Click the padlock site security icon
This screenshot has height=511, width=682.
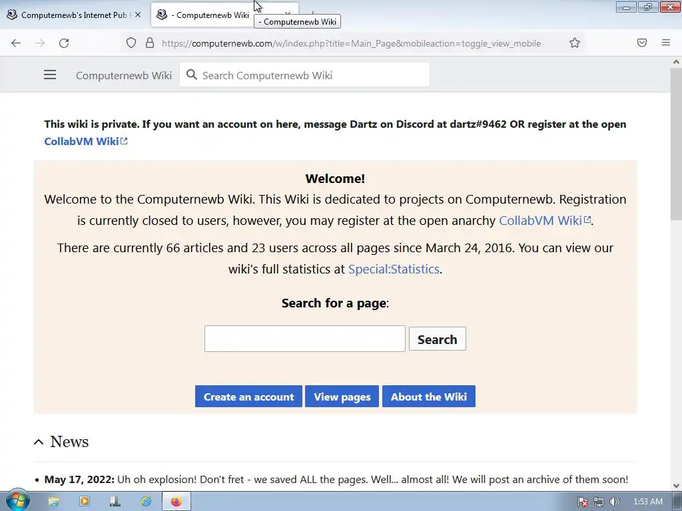point(150,43)
